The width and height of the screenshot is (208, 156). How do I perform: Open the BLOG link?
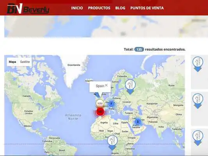[x=120, y=8]
